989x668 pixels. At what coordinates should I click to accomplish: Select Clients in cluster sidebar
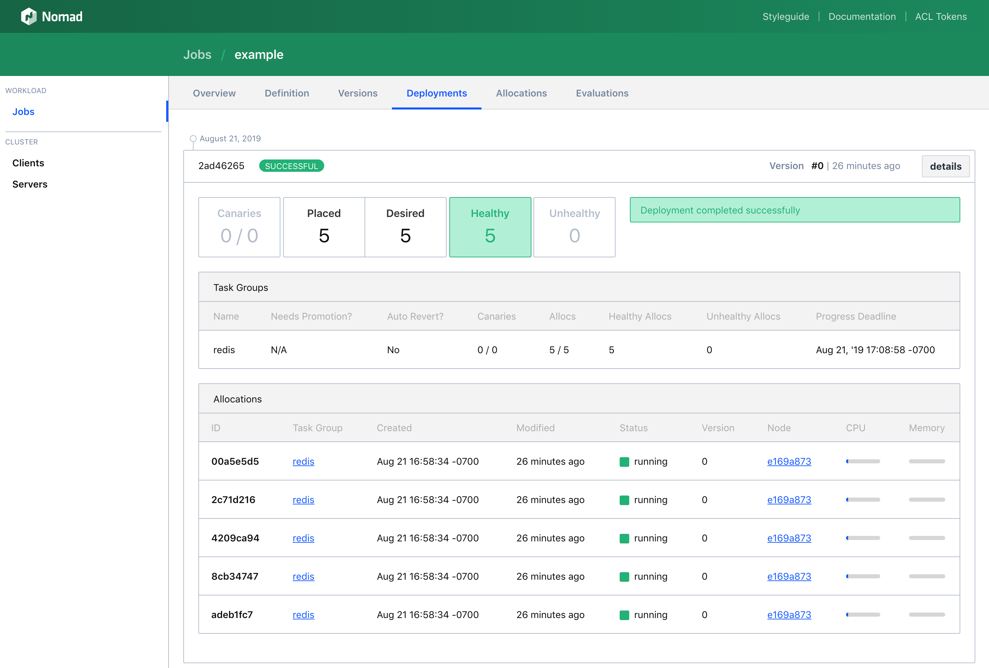(28, 163)
